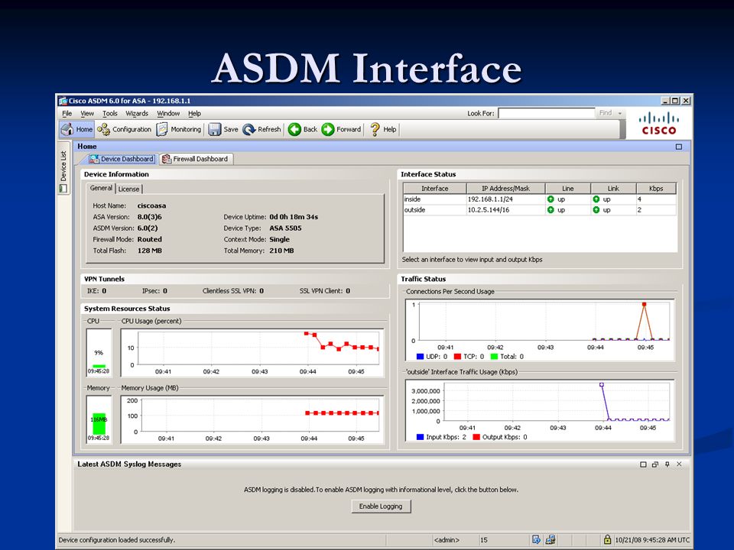Open the File menu
734x550 pixels.
[67, 114]
